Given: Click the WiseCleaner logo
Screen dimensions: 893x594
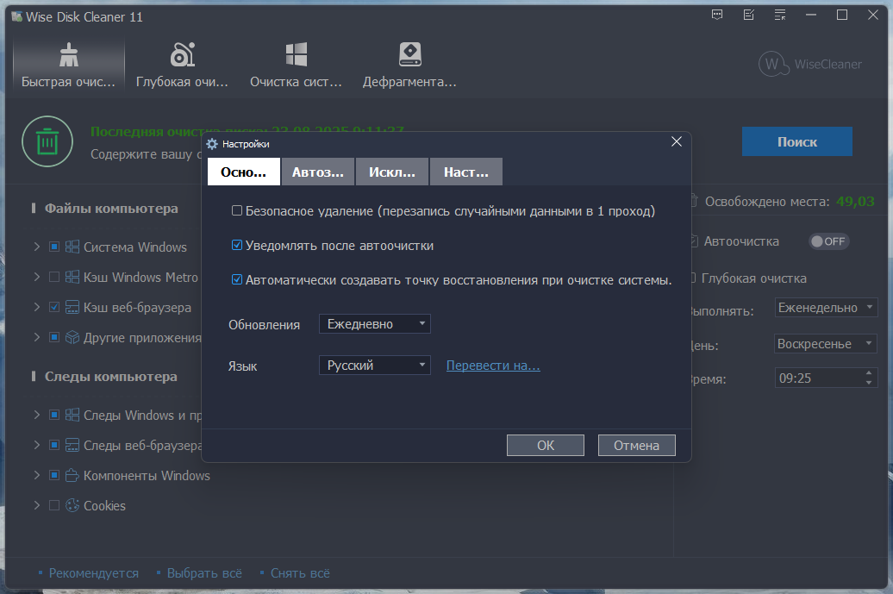Looking at the screenshot, I should [810, 65].
